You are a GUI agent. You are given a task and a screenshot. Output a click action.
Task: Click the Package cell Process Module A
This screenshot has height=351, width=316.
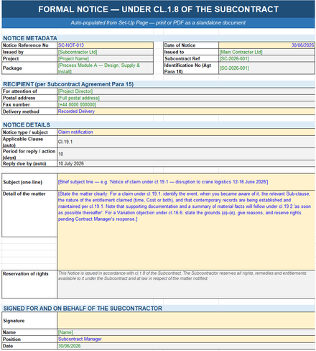105,68
